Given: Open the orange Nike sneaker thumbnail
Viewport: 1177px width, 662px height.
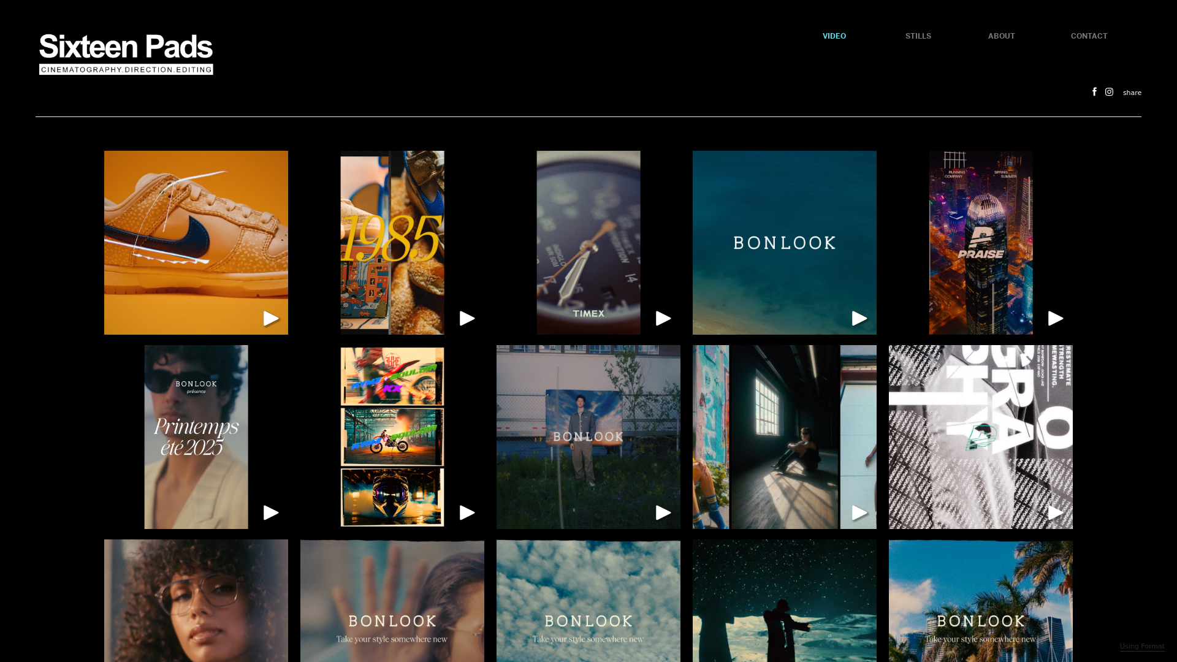Looking at the screenshot, I should pos(196,243).
